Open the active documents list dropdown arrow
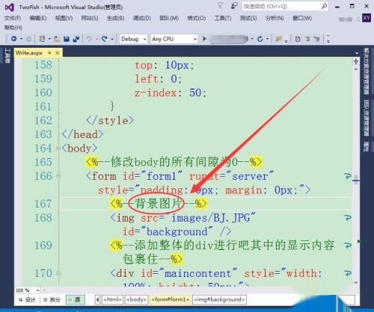The width and height of the screenshot is (374, 312). coord(357,53)
